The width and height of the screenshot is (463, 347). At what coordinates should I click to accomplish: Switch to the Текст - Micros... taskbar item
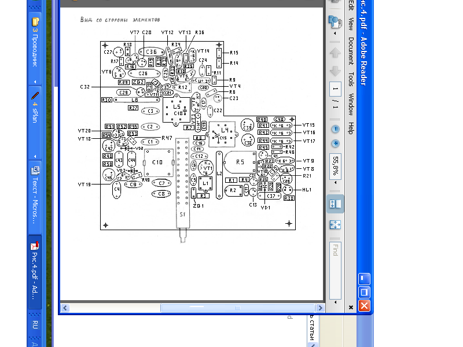[x=35, y=196]
